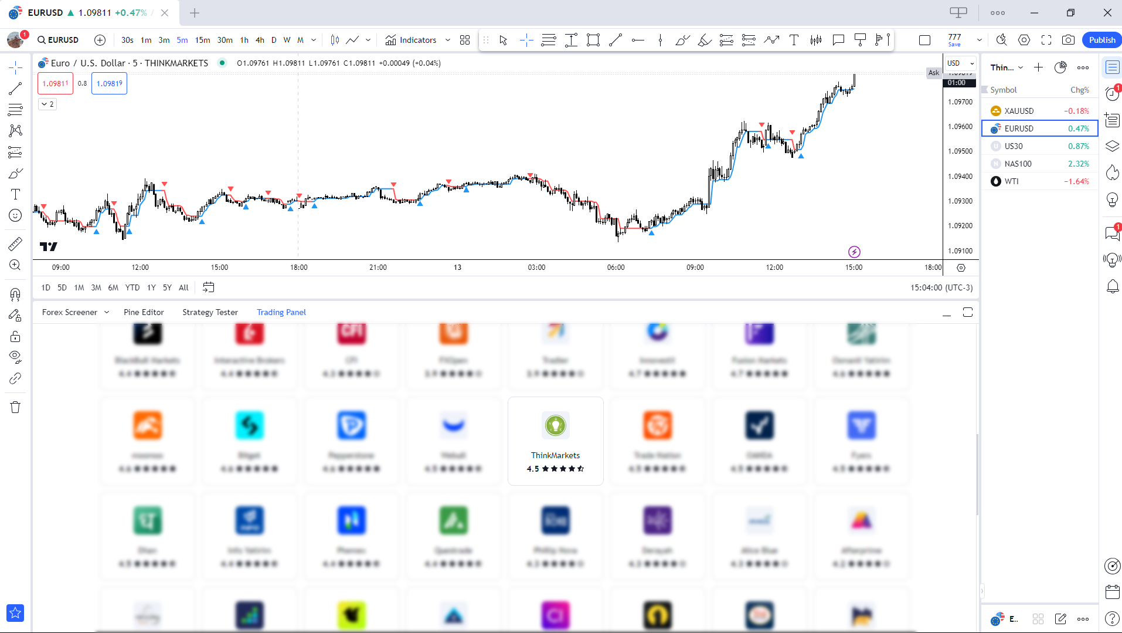
Task: Expand the watchlist name dropdown arrow
Action: [1021, 67]
